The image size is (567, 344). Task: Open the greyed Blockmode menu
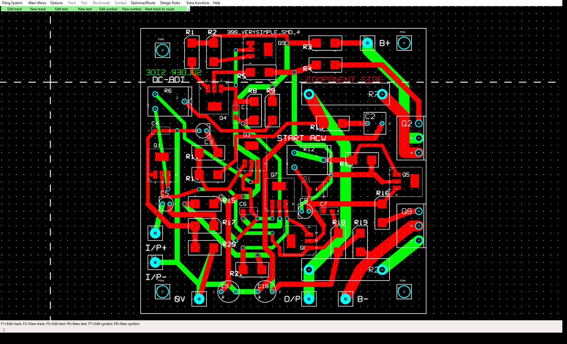click(101, 3)
